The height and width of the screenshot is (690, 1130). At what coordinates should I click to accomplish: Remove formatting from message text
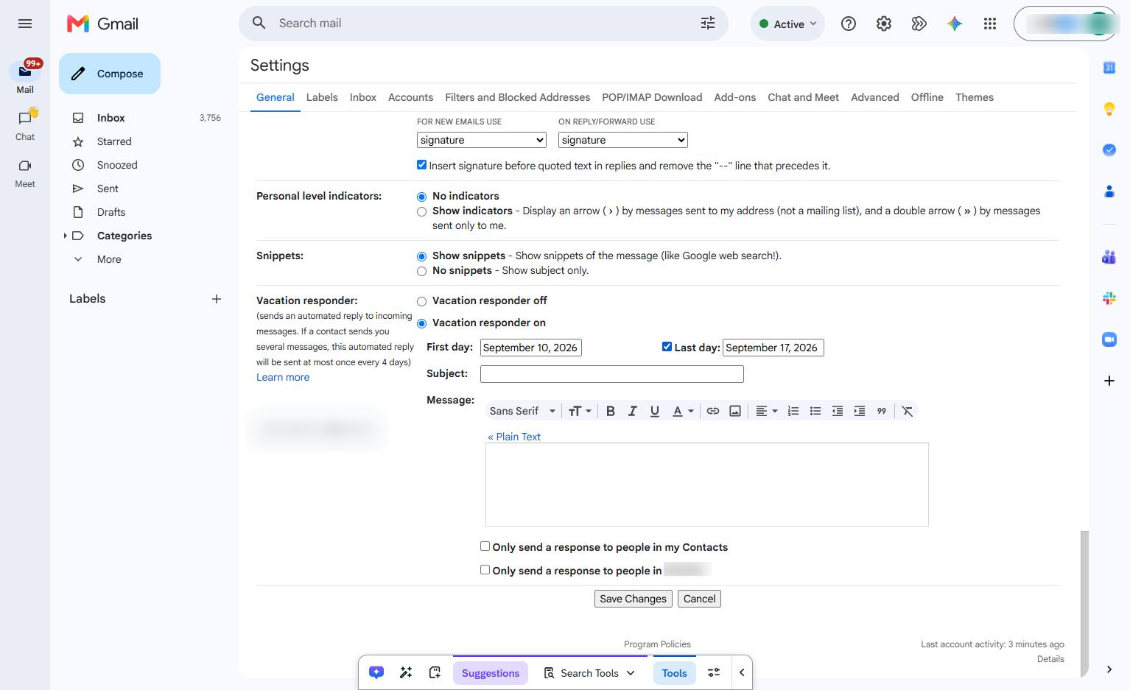(908, 411)
